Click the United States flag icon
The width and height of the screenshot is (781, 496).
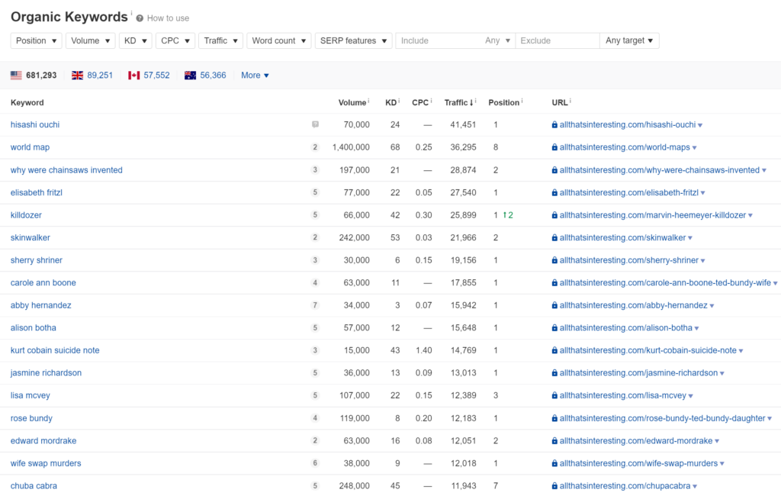pyautogui.click(x=17, y=76)
